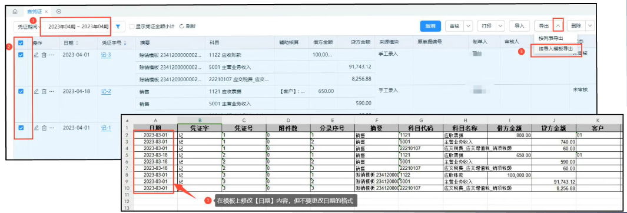Click the 导出 button

pos(544,26)
